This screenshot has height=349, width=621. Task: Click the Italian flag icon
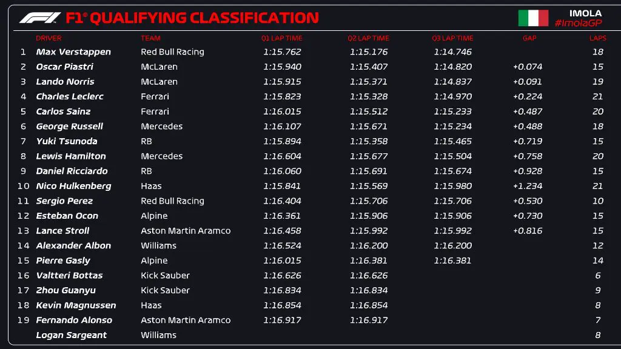(533, 18)
